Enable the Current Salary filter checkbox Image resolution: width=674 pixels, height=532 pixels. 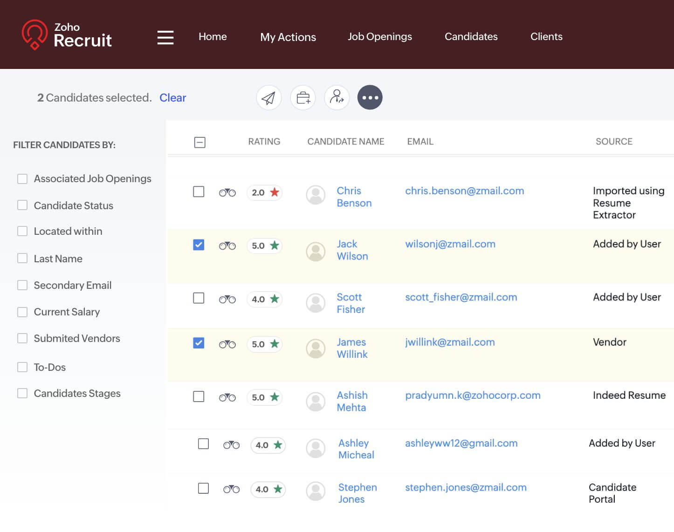(x=22, y=312)
